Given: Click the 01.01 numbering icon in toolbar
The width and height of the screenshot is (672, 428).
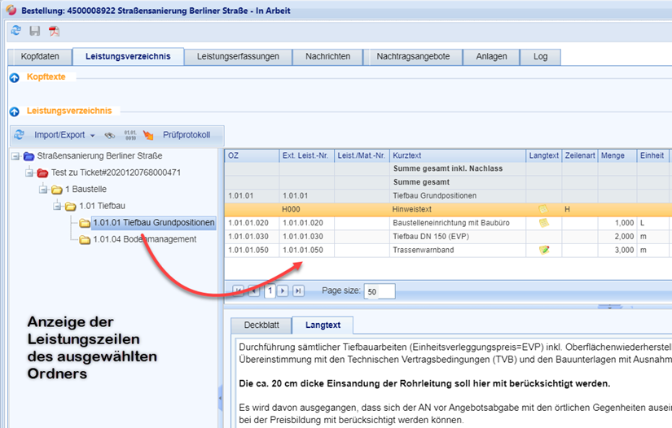Looking at the screenshot, I should [130, 135].
